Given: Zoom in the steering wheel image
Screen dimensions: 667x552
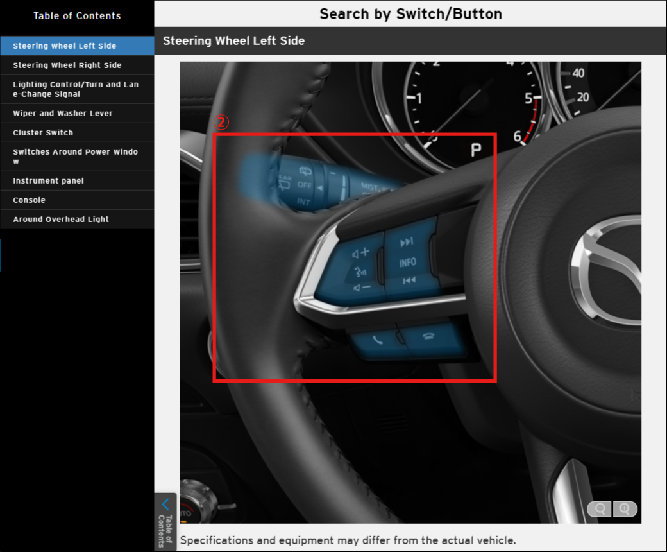Looking at the screenshot, I should 625,509.
